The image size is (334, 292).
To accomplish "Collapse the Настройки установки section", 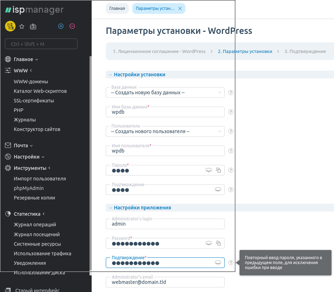I will click(111, 75).
